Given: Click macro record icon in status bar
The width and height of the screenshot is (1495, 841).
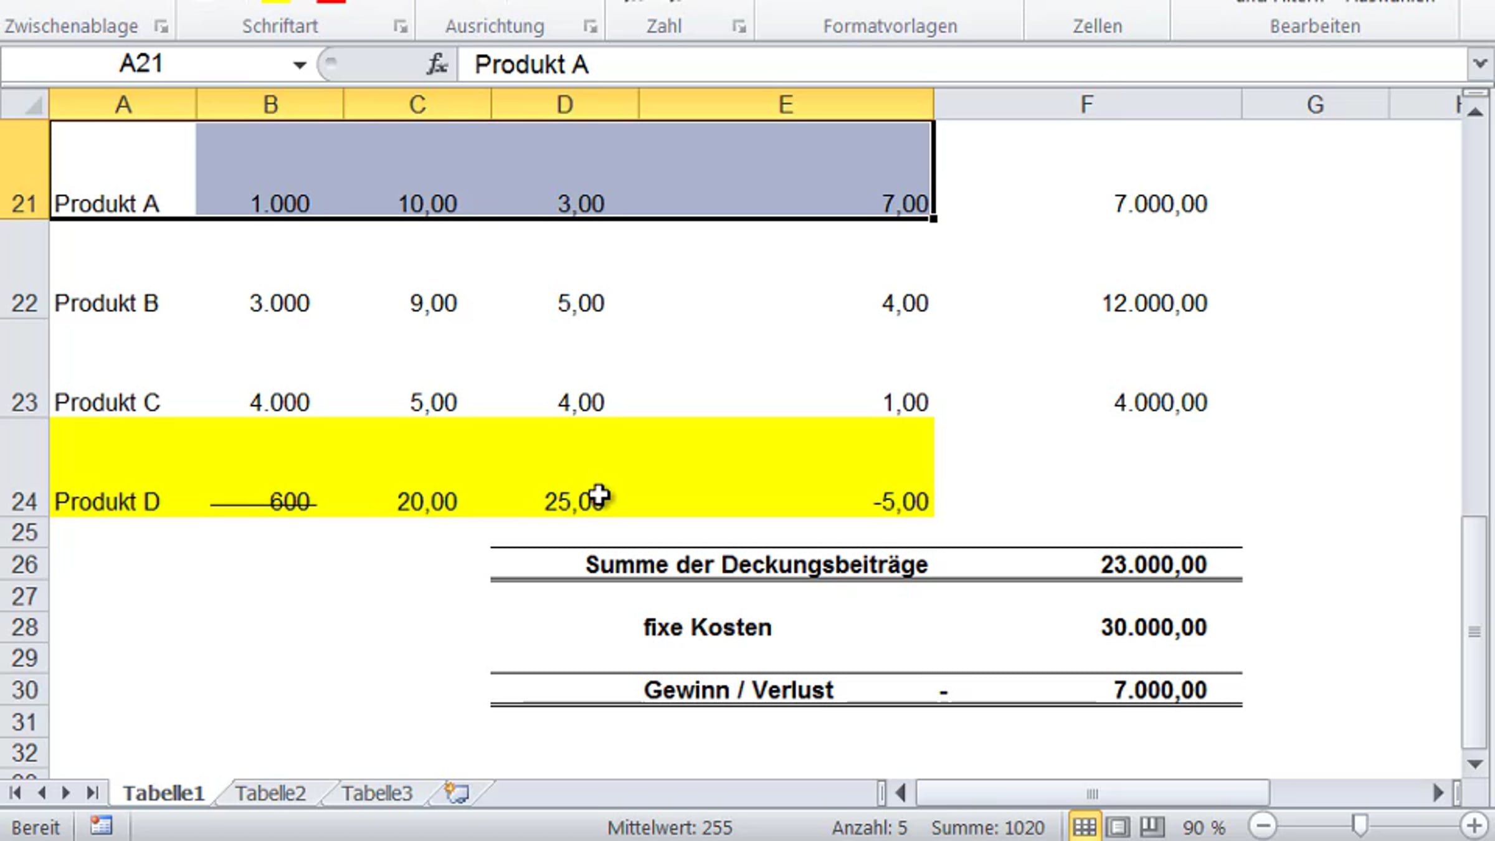Looking at the screenshot, I should pos(101,827).
